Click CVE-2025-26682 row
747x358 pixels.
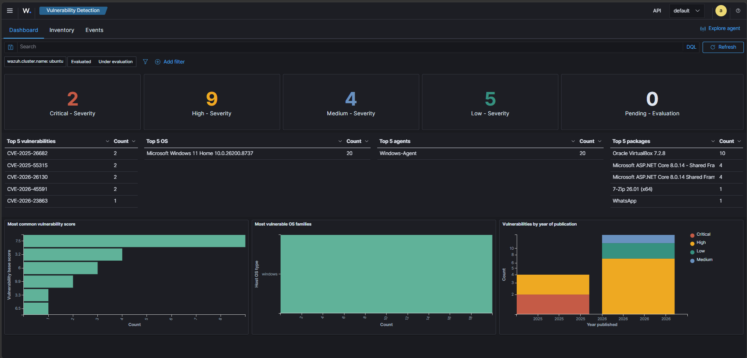point(71,153)
